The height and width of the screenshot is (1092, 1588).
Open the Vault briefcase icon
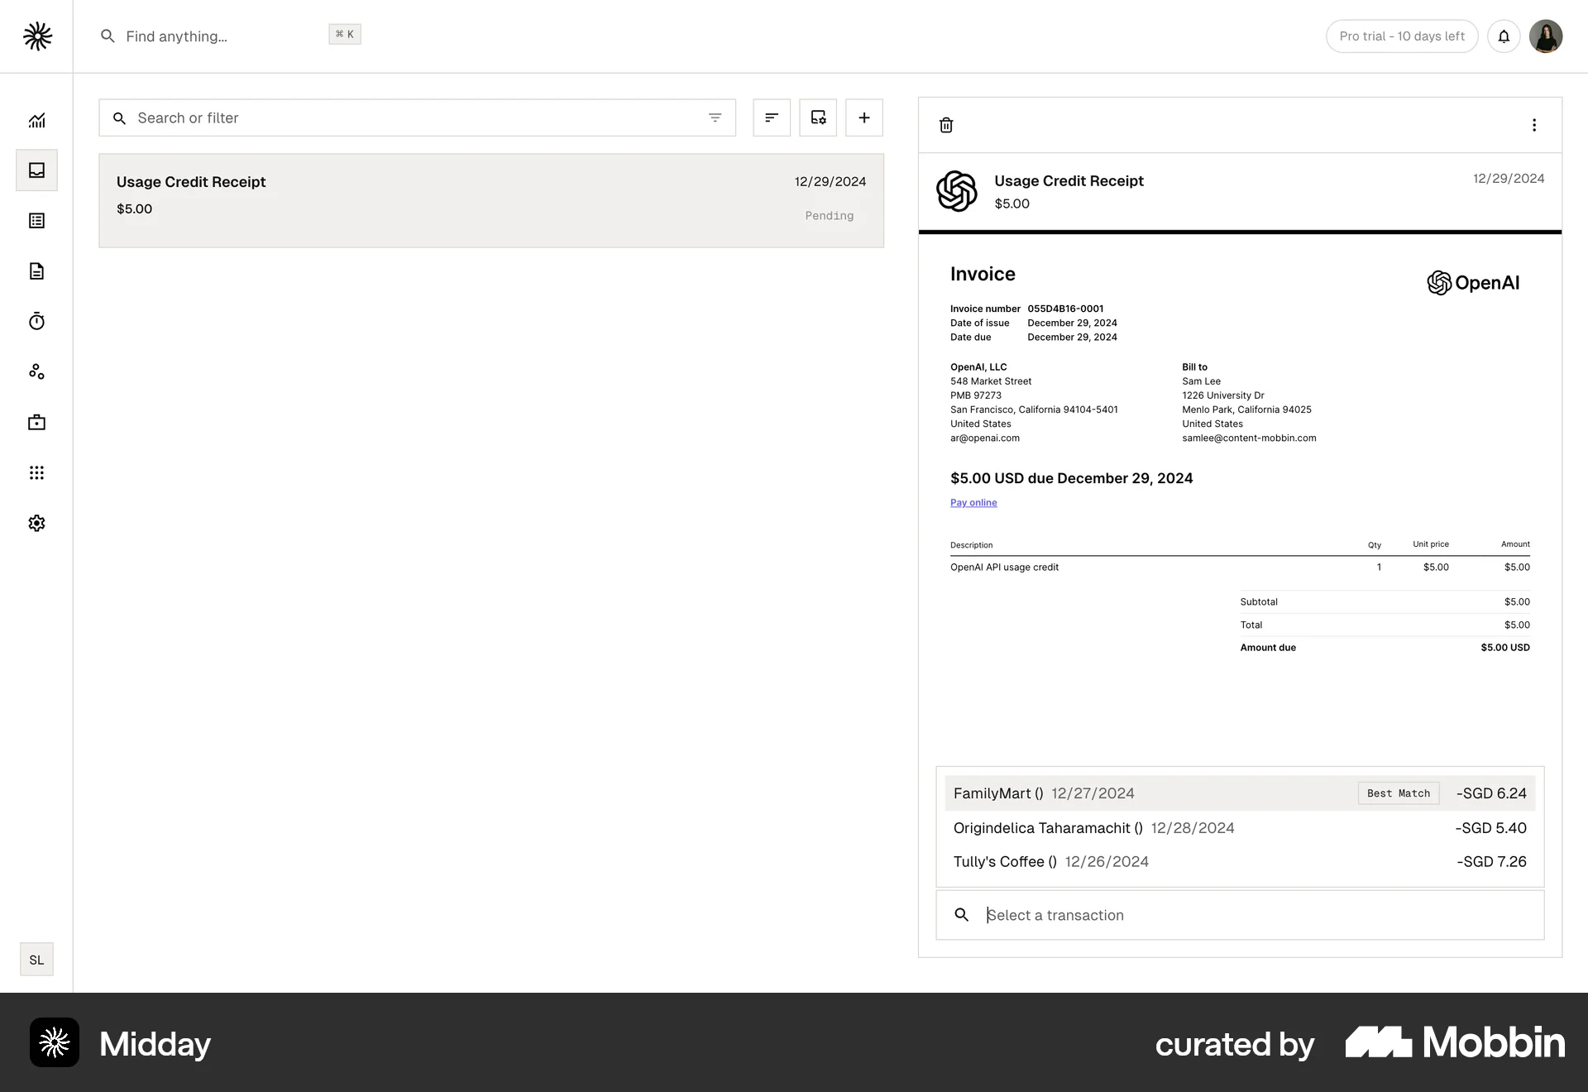pyautogui.click(x=36, y=422)
